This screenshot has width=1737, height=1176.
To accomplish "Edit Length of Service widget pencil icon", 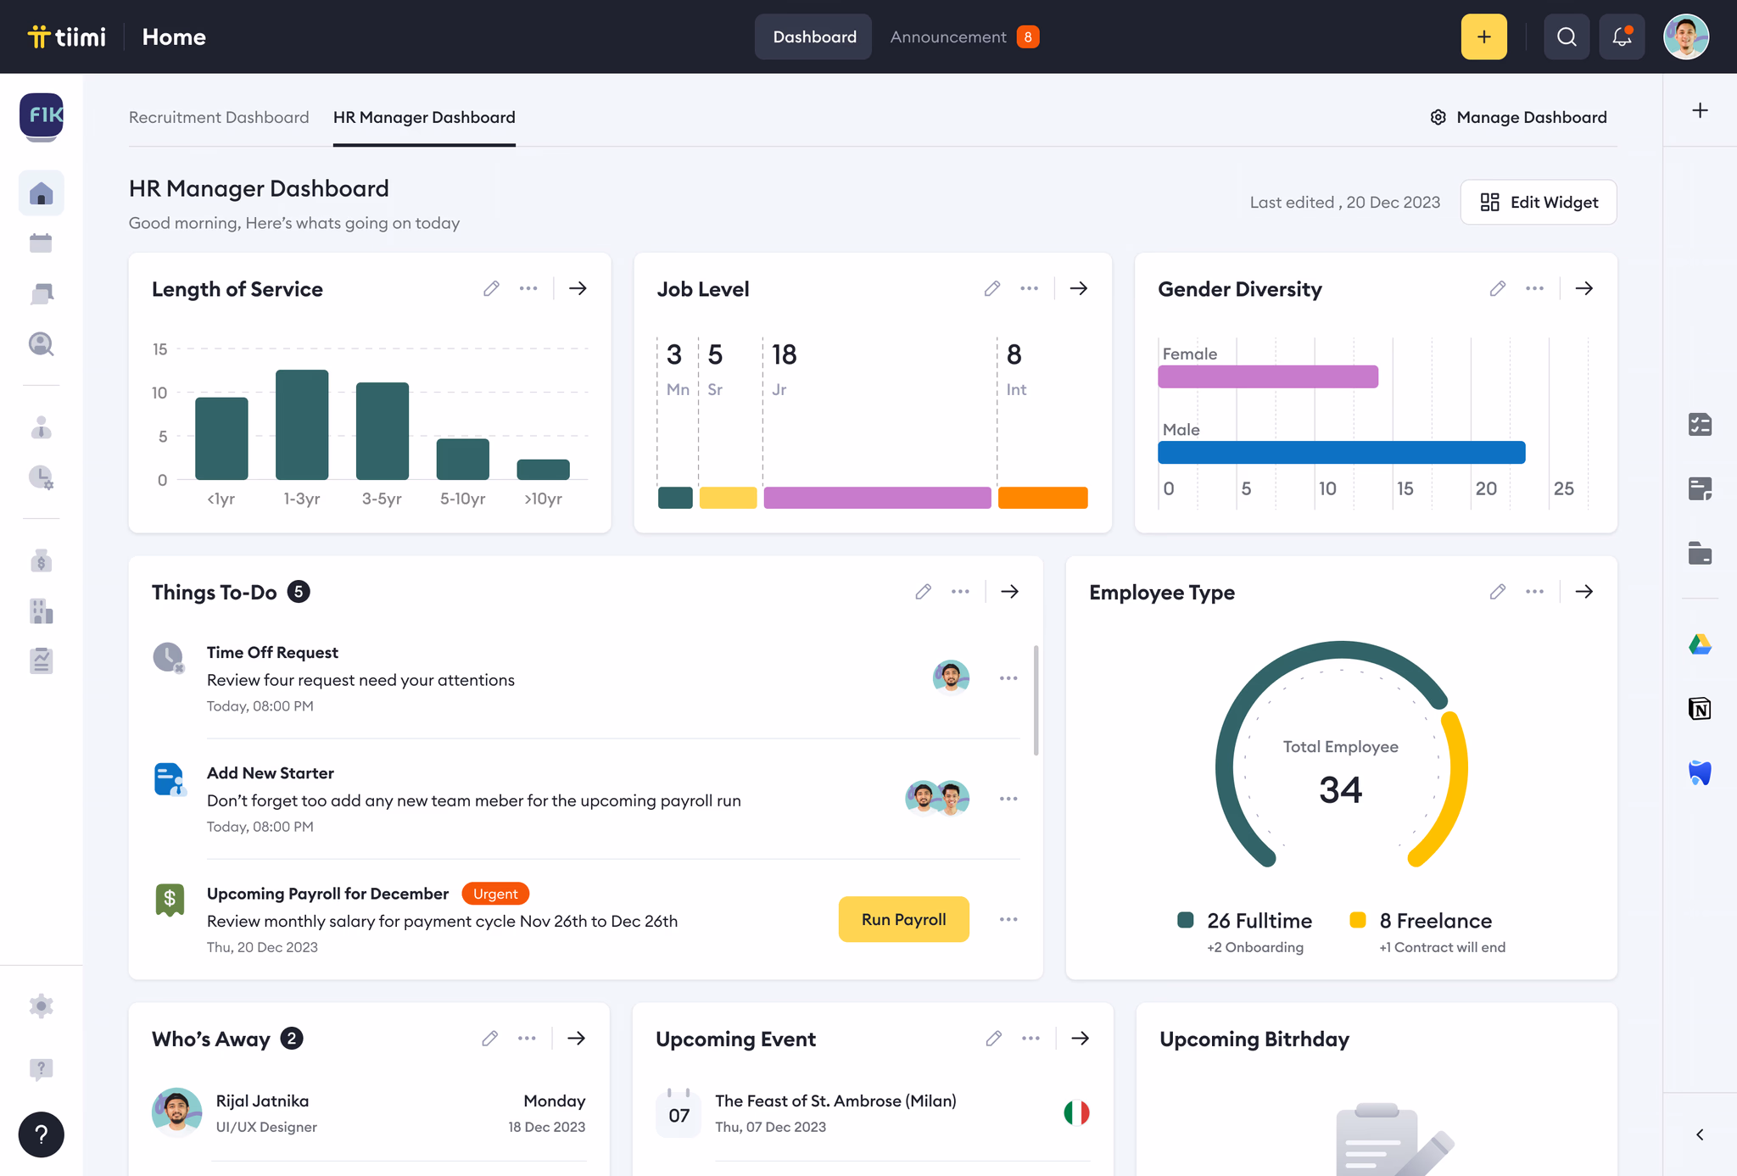I will coord(491,288).
